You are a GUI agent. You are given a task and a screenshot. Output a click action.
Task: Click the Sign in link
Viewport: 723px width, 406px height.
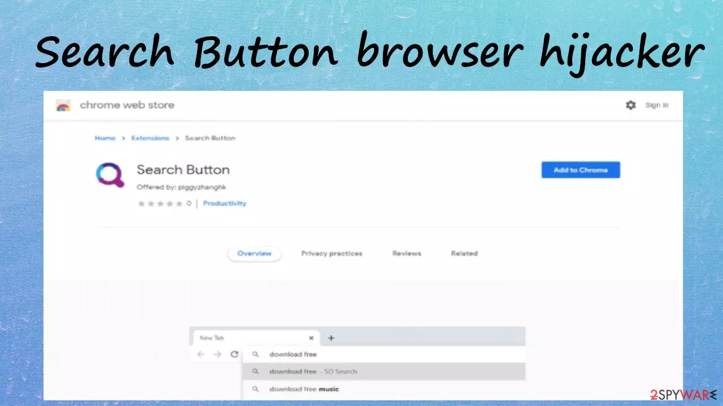[x=657, y=105]
